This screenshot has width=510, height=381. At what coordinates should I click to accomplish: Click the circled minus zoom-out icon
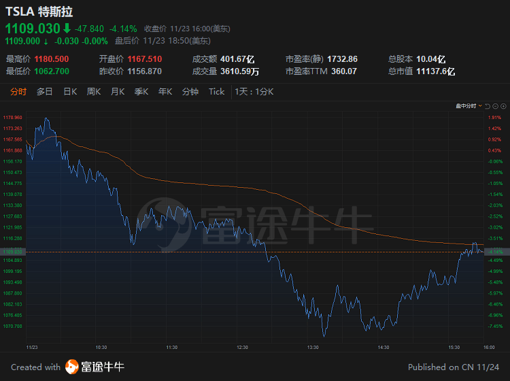495,106
